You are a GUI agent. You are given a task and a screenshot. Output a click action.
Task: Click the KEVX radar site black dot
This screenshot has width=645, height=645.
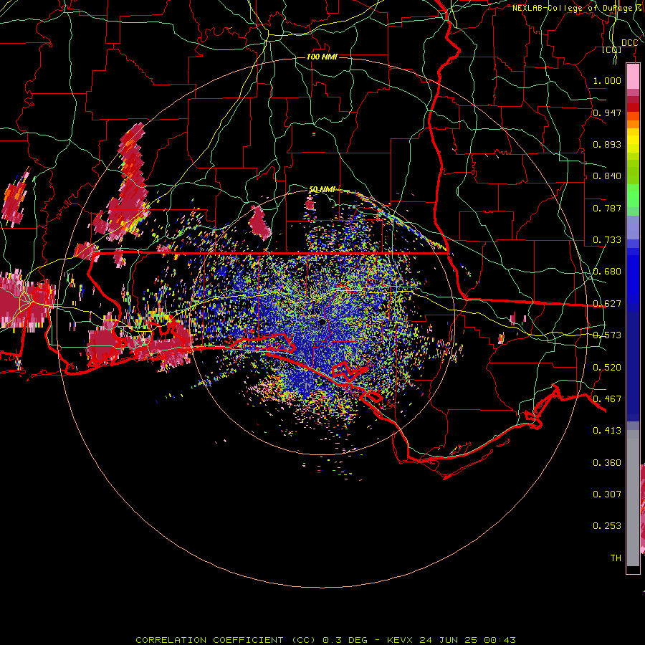(x=322, y=322)
